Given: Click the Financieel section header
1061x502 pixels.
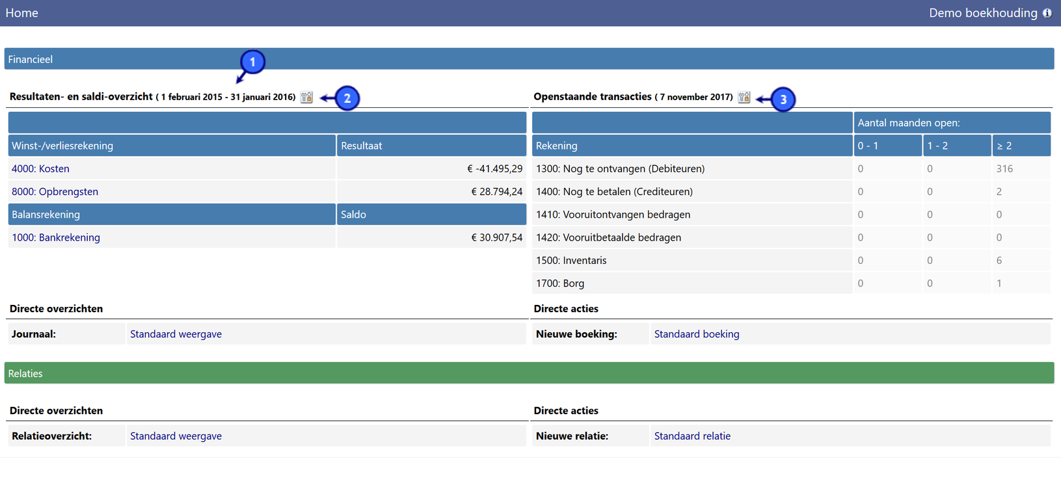Looking at the screenshot, I should [529, 59].
